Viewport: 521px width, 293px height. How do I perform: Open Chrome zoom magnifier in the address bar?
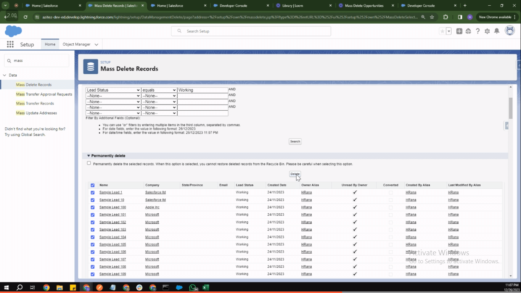click(423, 17)
